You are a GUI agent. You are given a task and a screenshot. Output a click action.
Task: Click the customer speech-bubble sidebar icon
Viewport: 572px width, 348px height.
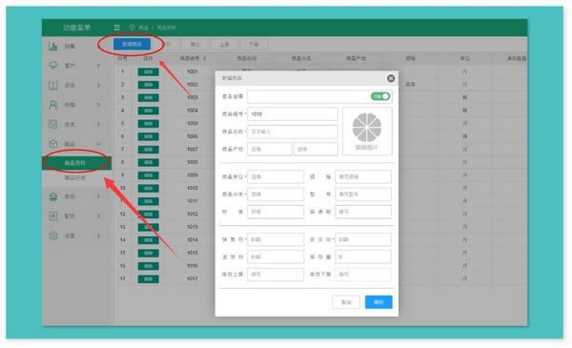tap(53, 65)
